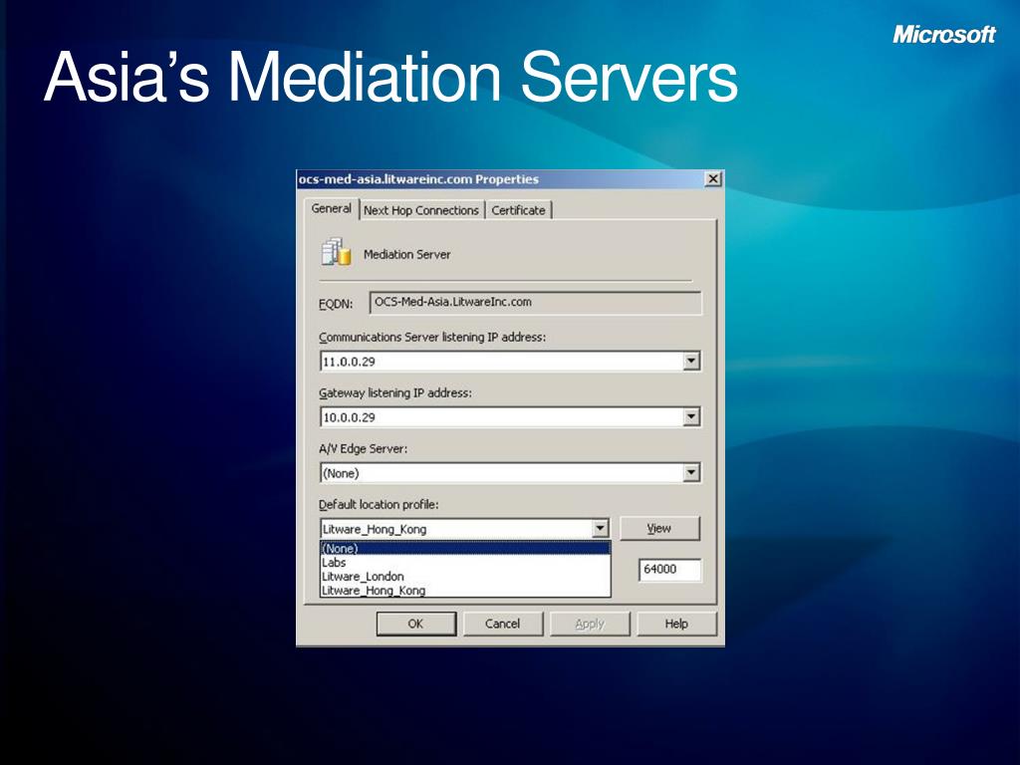
Task: Select Labs in location profile list
Action: [x=466, y=563]
